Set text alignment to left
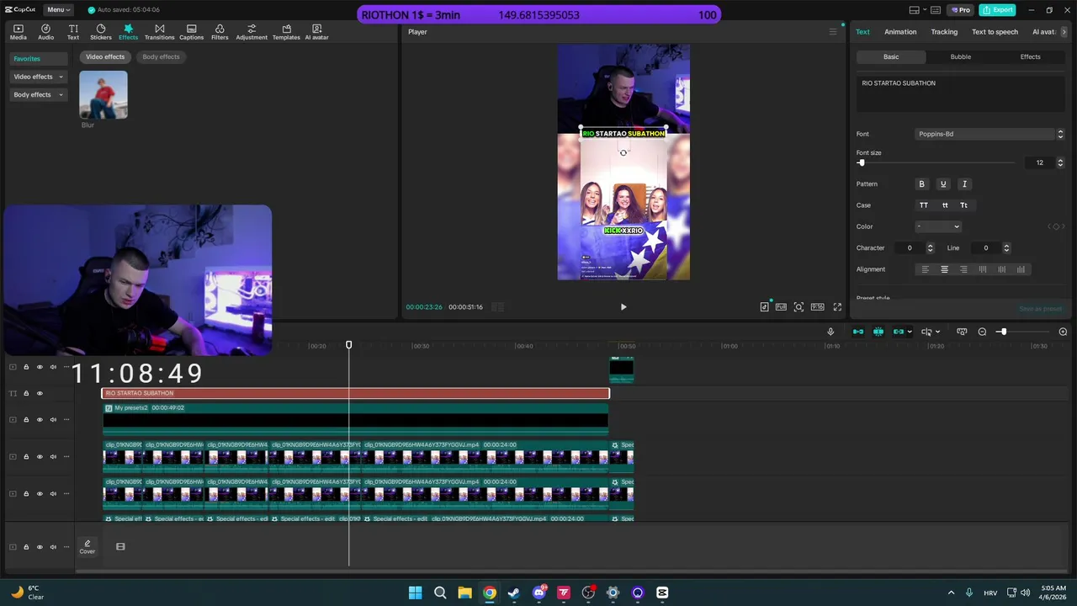 click(x=926, y=269)
